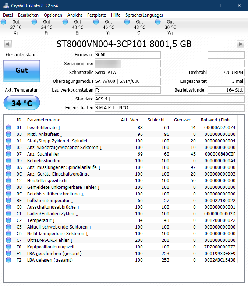
Task: Click status orb of Herstellerspezifisch row
Action: coord(8,180)
